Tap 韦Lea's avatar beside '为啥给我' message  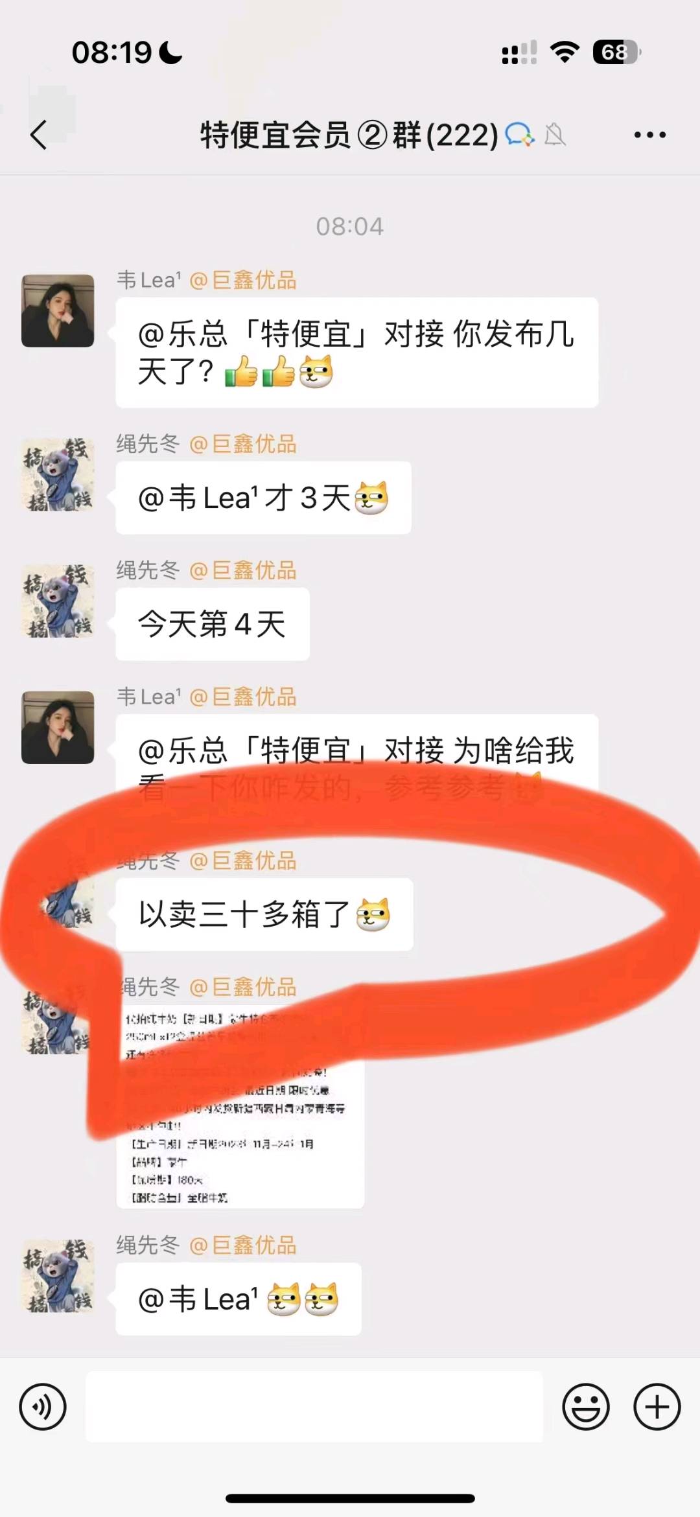tap(58, 727)
